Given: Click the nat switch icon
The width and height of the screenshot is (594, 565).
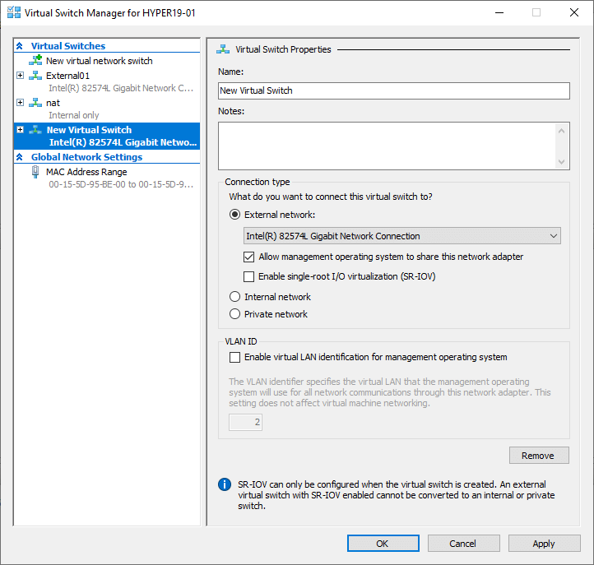Looking at the screenshot, I should point(35,103).
